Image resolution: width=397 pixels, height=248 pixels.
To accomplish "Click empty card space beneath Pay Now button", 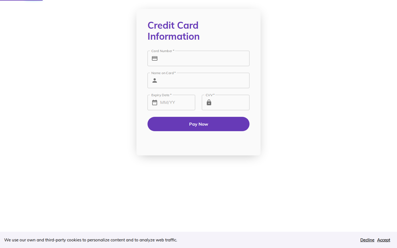I will tap(198, 143).
